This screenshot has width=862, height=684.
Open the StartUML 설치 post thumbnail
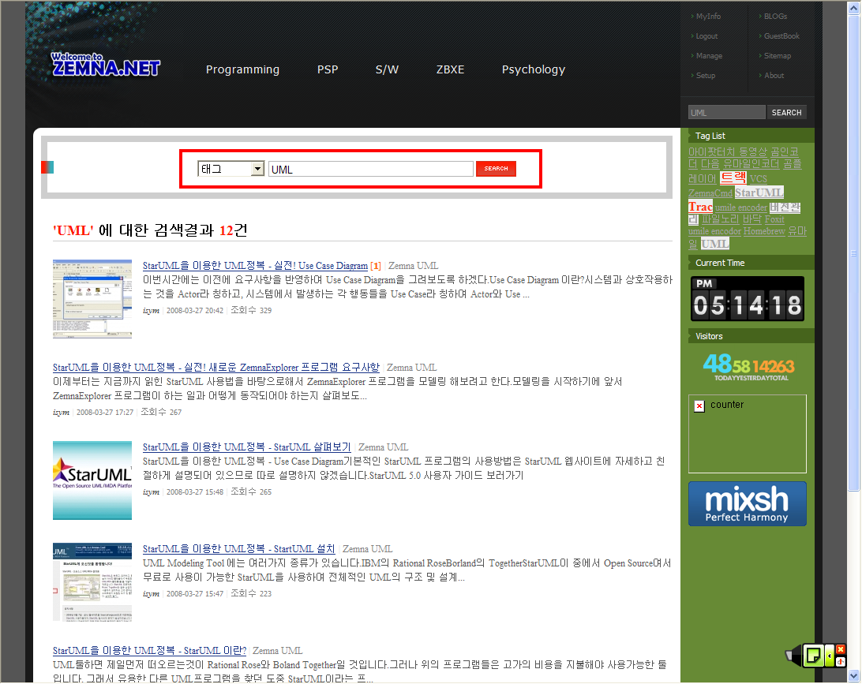pyautogui.click(x=92, y=581)
